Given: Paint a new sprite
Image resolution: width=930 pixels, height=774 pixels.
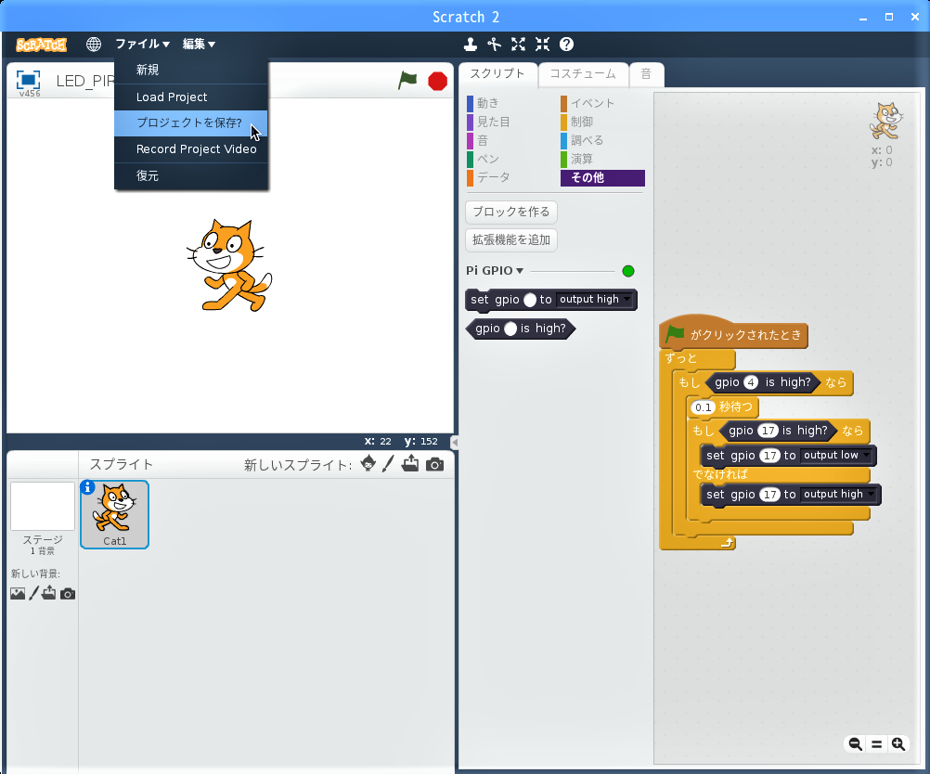Looking at the screenshot, I should pos(388,464).
